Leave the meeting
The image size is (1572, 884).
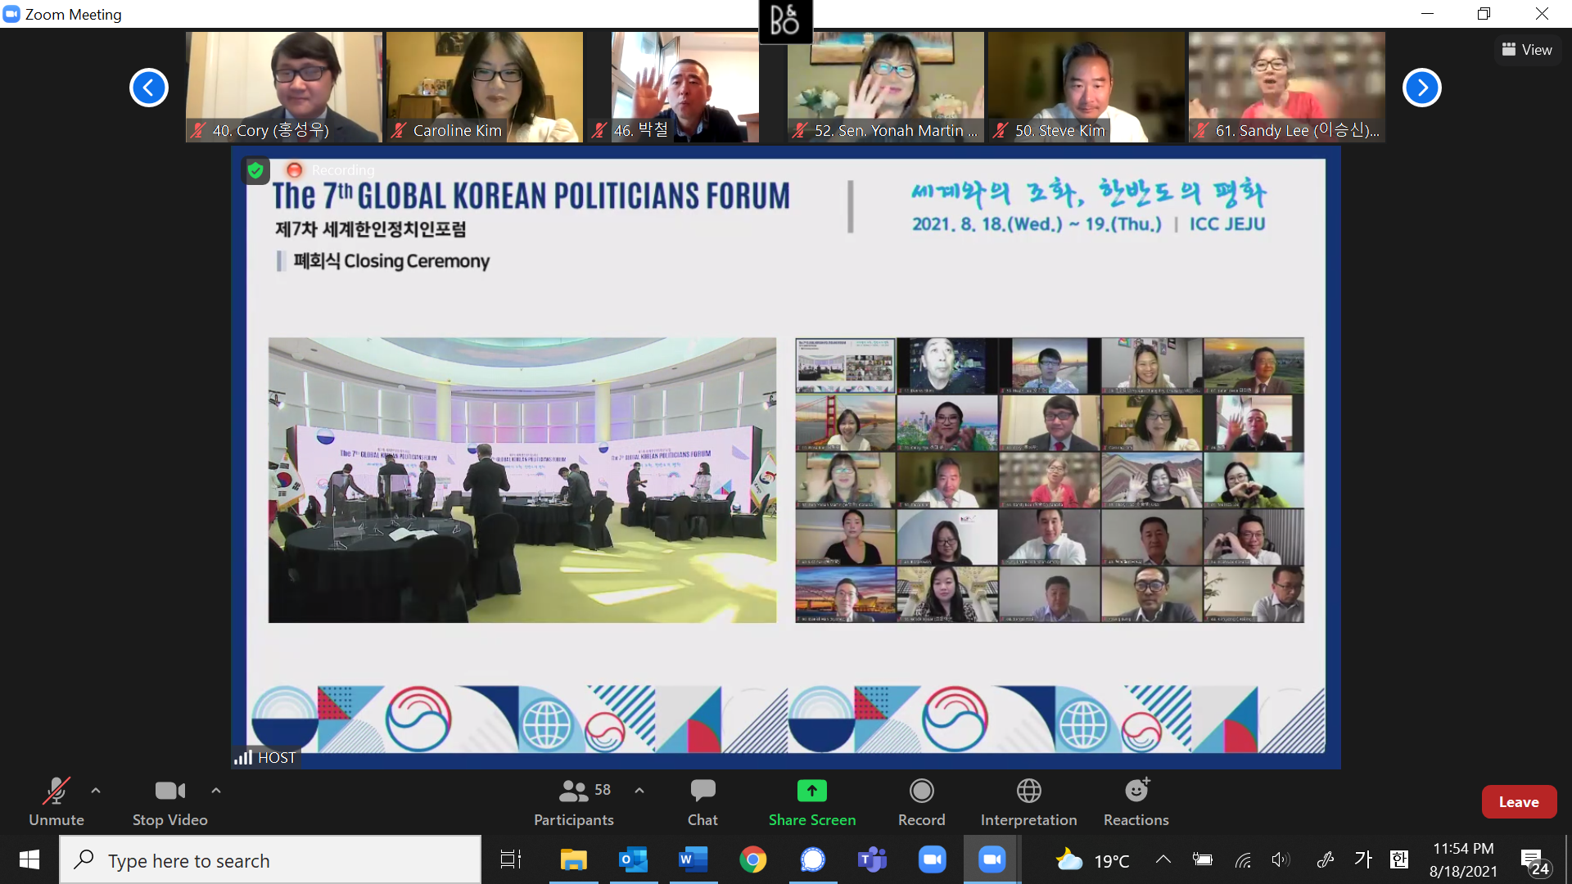click(1519, 802)
